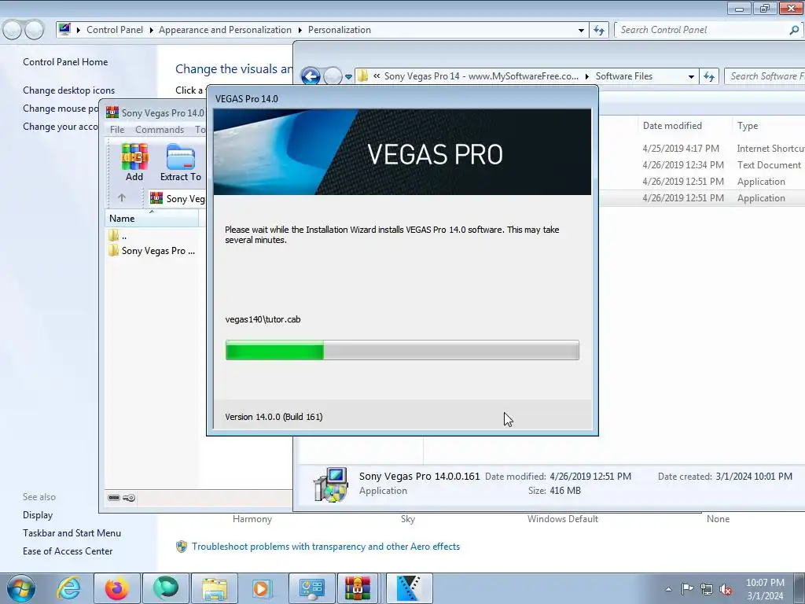Click the Control Panel back button
Viewport: 805px width, 604px height.
click(x=13, y=30)
